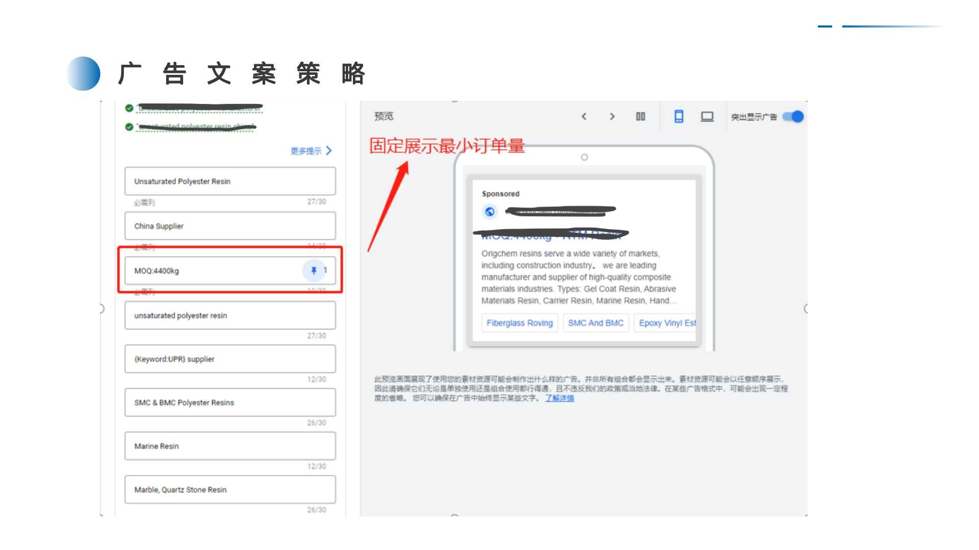The height and width of the screenshot is (550, 979).
Task: Click the globe icon in the Sponsored ad
Action: pyautogui.click(x=489, y=211)
